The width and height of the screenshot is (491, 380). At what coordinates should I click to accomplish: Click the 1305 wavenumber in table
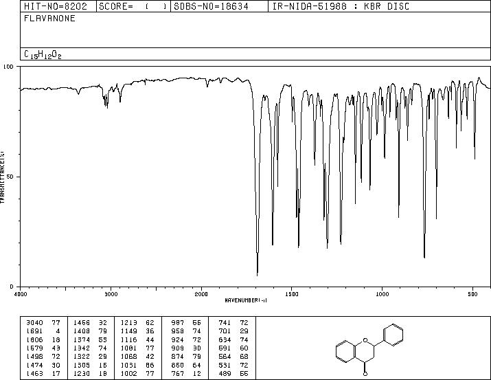(82, 366)
